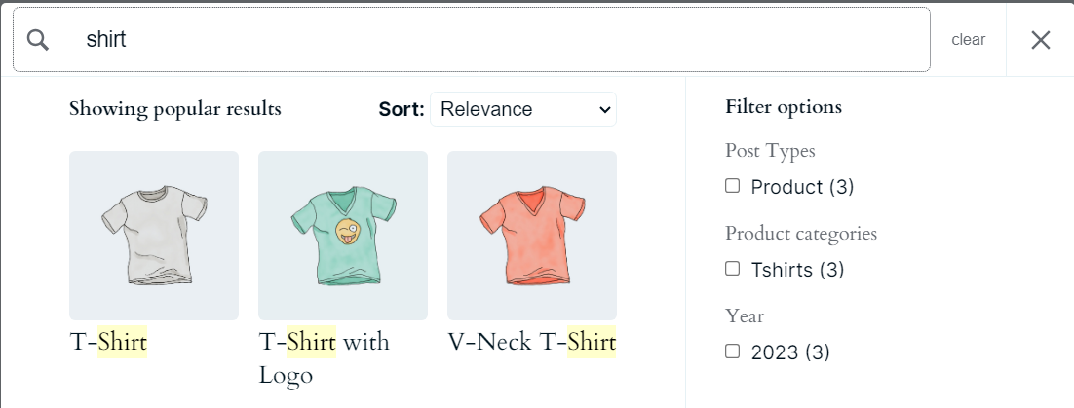Click the '2023 (3)' filter label text
Image resolution: width=1074 pixels, height=408 pixels.
pos(790,352)
